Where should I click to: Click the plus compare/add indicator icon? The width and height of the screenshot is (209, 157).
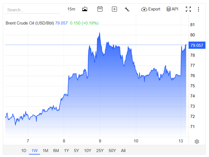(x=114, y=9)
